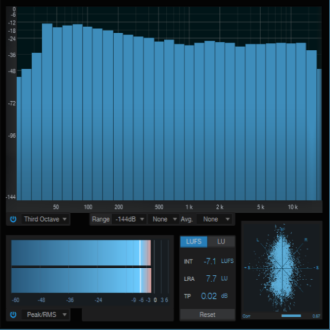Image resolution: width=330 pixels, height=330 pixels.
Task: Click the Range label
Action: pyautogui.click(x=101, y=219)
